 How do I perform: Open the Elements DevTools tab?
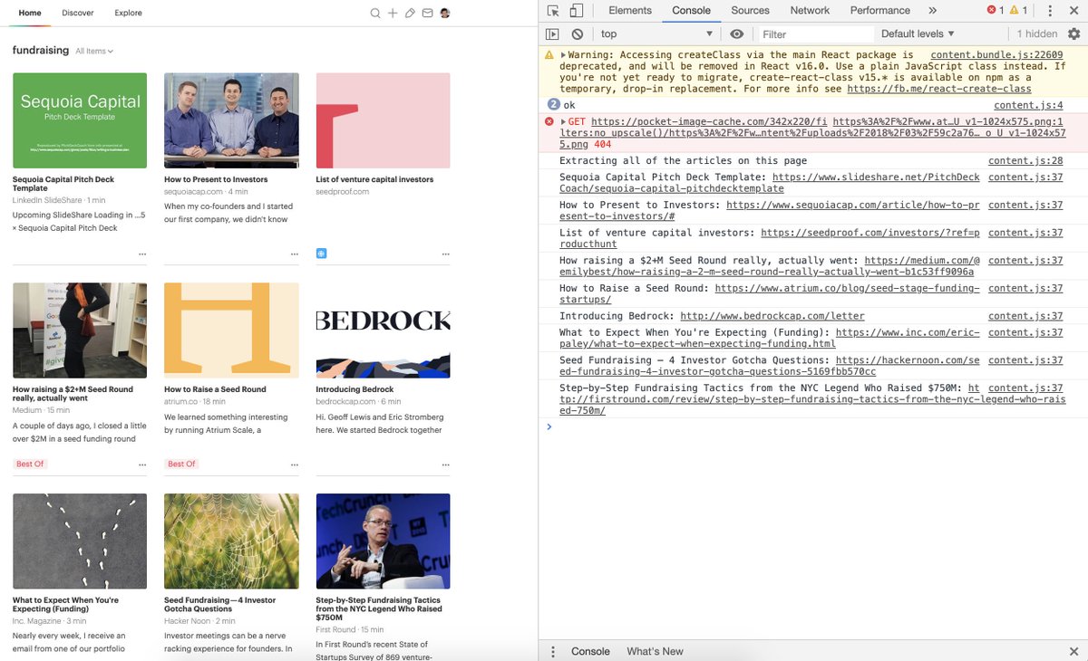pos(630,11)
